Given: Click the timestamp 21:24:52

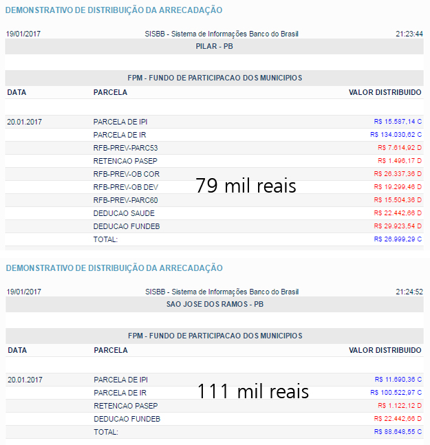Looking at the screenshot, I should pyautogui.click(x=409, y=292).
